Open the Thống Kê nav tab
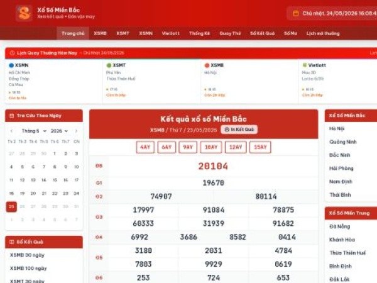 tap(199, 33)
